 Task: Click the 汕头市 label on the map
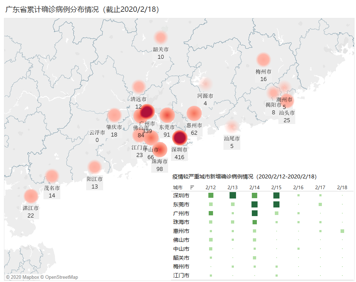286,113
